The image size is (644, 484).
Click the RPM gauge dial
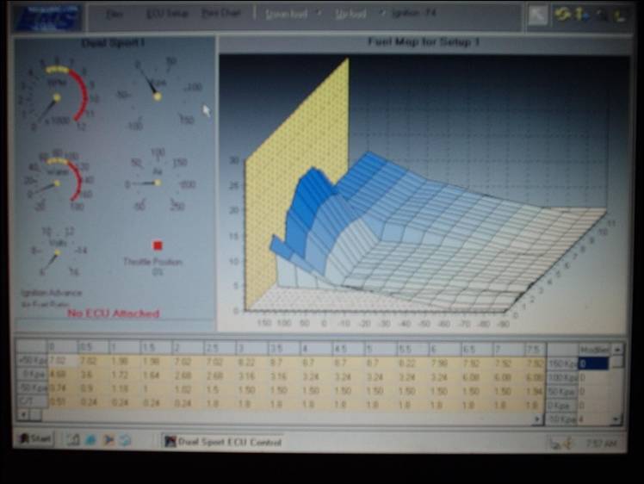pos(54,96)
